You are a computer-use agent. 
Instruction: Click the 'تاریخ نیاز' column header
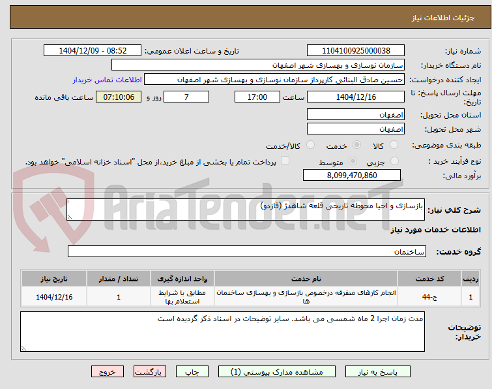click(x=54, y=279)
